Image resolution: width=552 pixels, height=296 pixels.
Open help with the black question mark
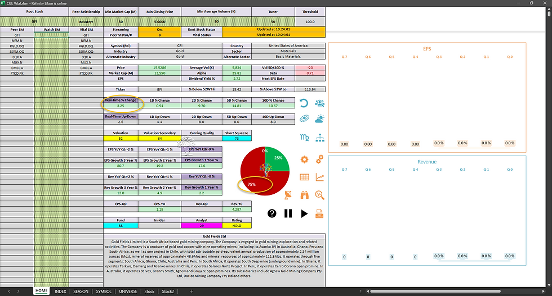click(x=271, y=213)
